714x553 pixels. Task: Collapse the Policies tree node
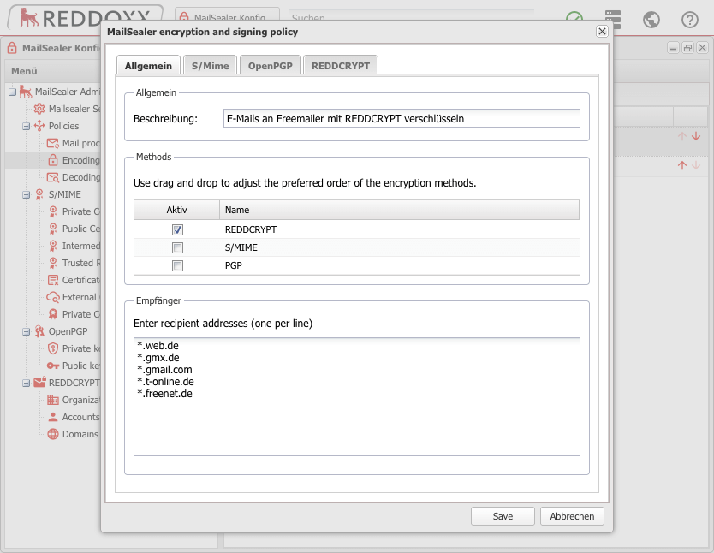click(x=27, y=126)
